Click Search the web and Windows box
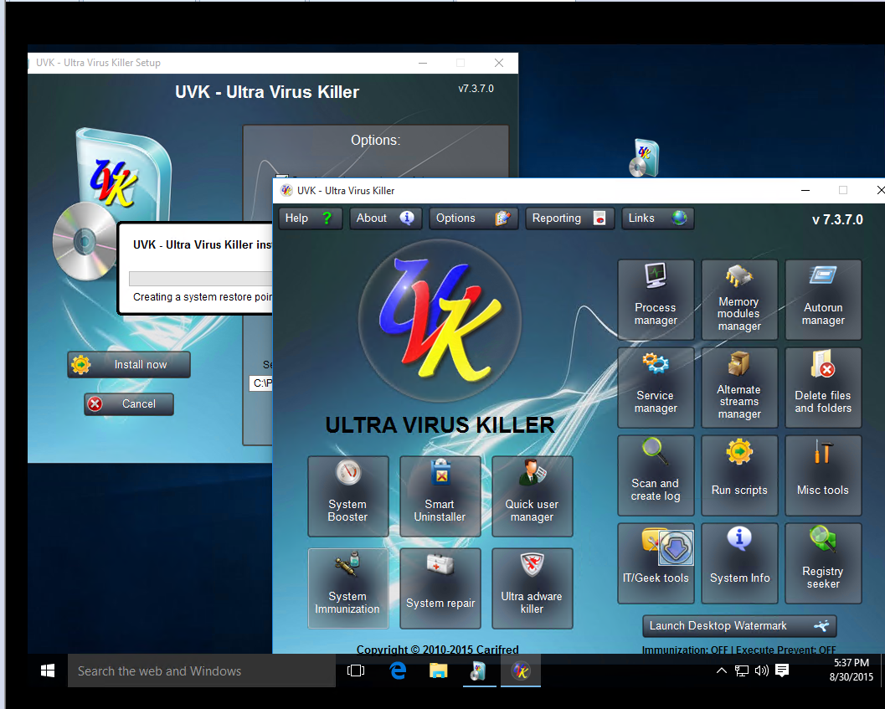 pos(202,670)
